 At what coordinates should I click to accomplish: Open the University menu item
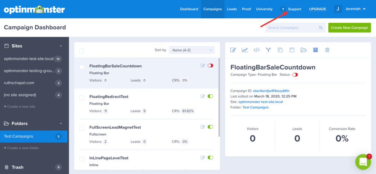(x=264, y=9)
